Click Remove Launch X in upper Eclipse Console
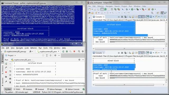 pos(122,17)
